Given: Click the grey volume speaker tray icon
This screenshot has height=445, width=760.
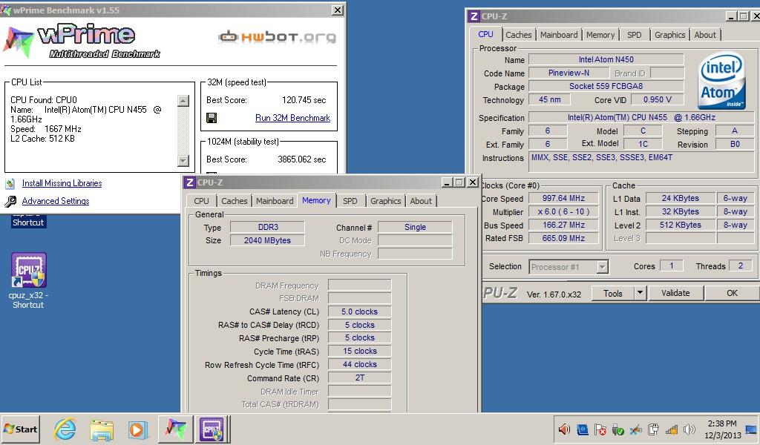Looking at the screenshot, I should pyautogui.click(x=689, y=429).
